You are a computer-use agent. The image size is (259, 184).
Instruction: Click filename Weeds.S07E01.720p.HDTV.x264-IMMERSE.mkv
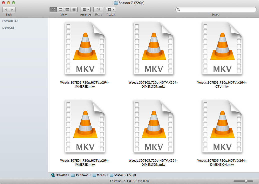coord(85,84)
